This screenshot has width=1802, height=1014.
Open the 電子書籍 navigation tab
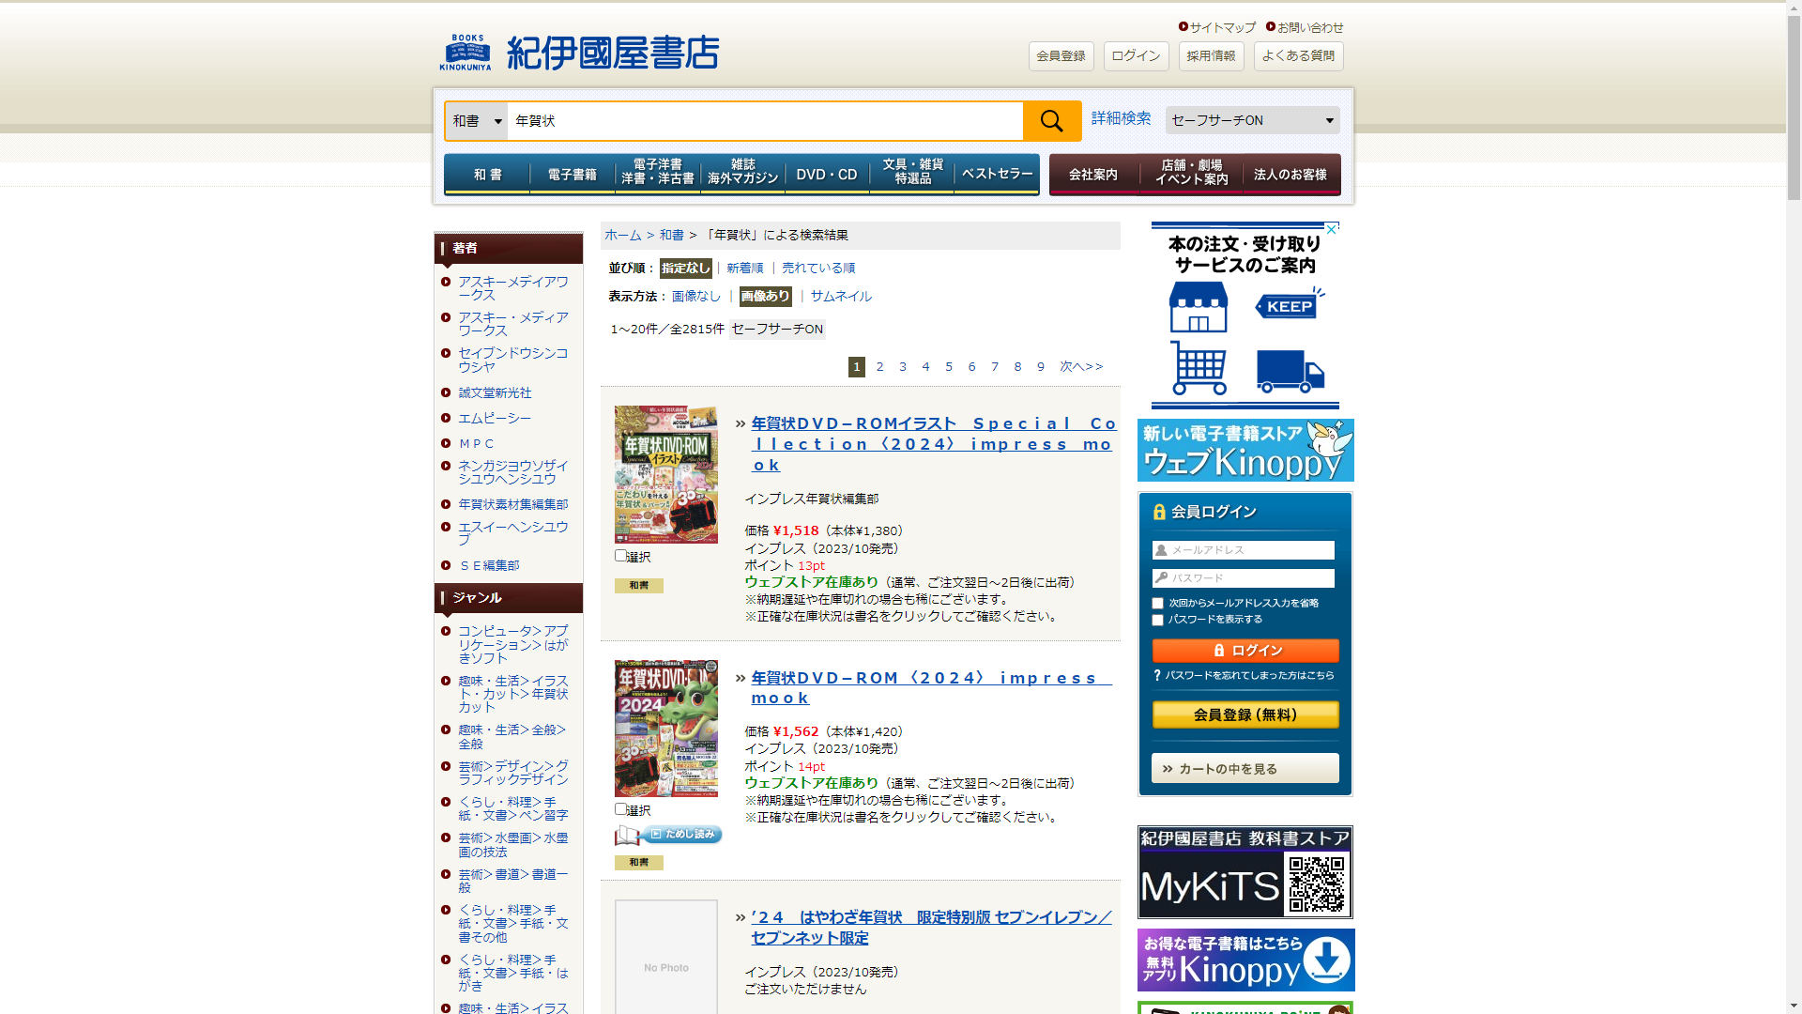[x=572, y=175]
